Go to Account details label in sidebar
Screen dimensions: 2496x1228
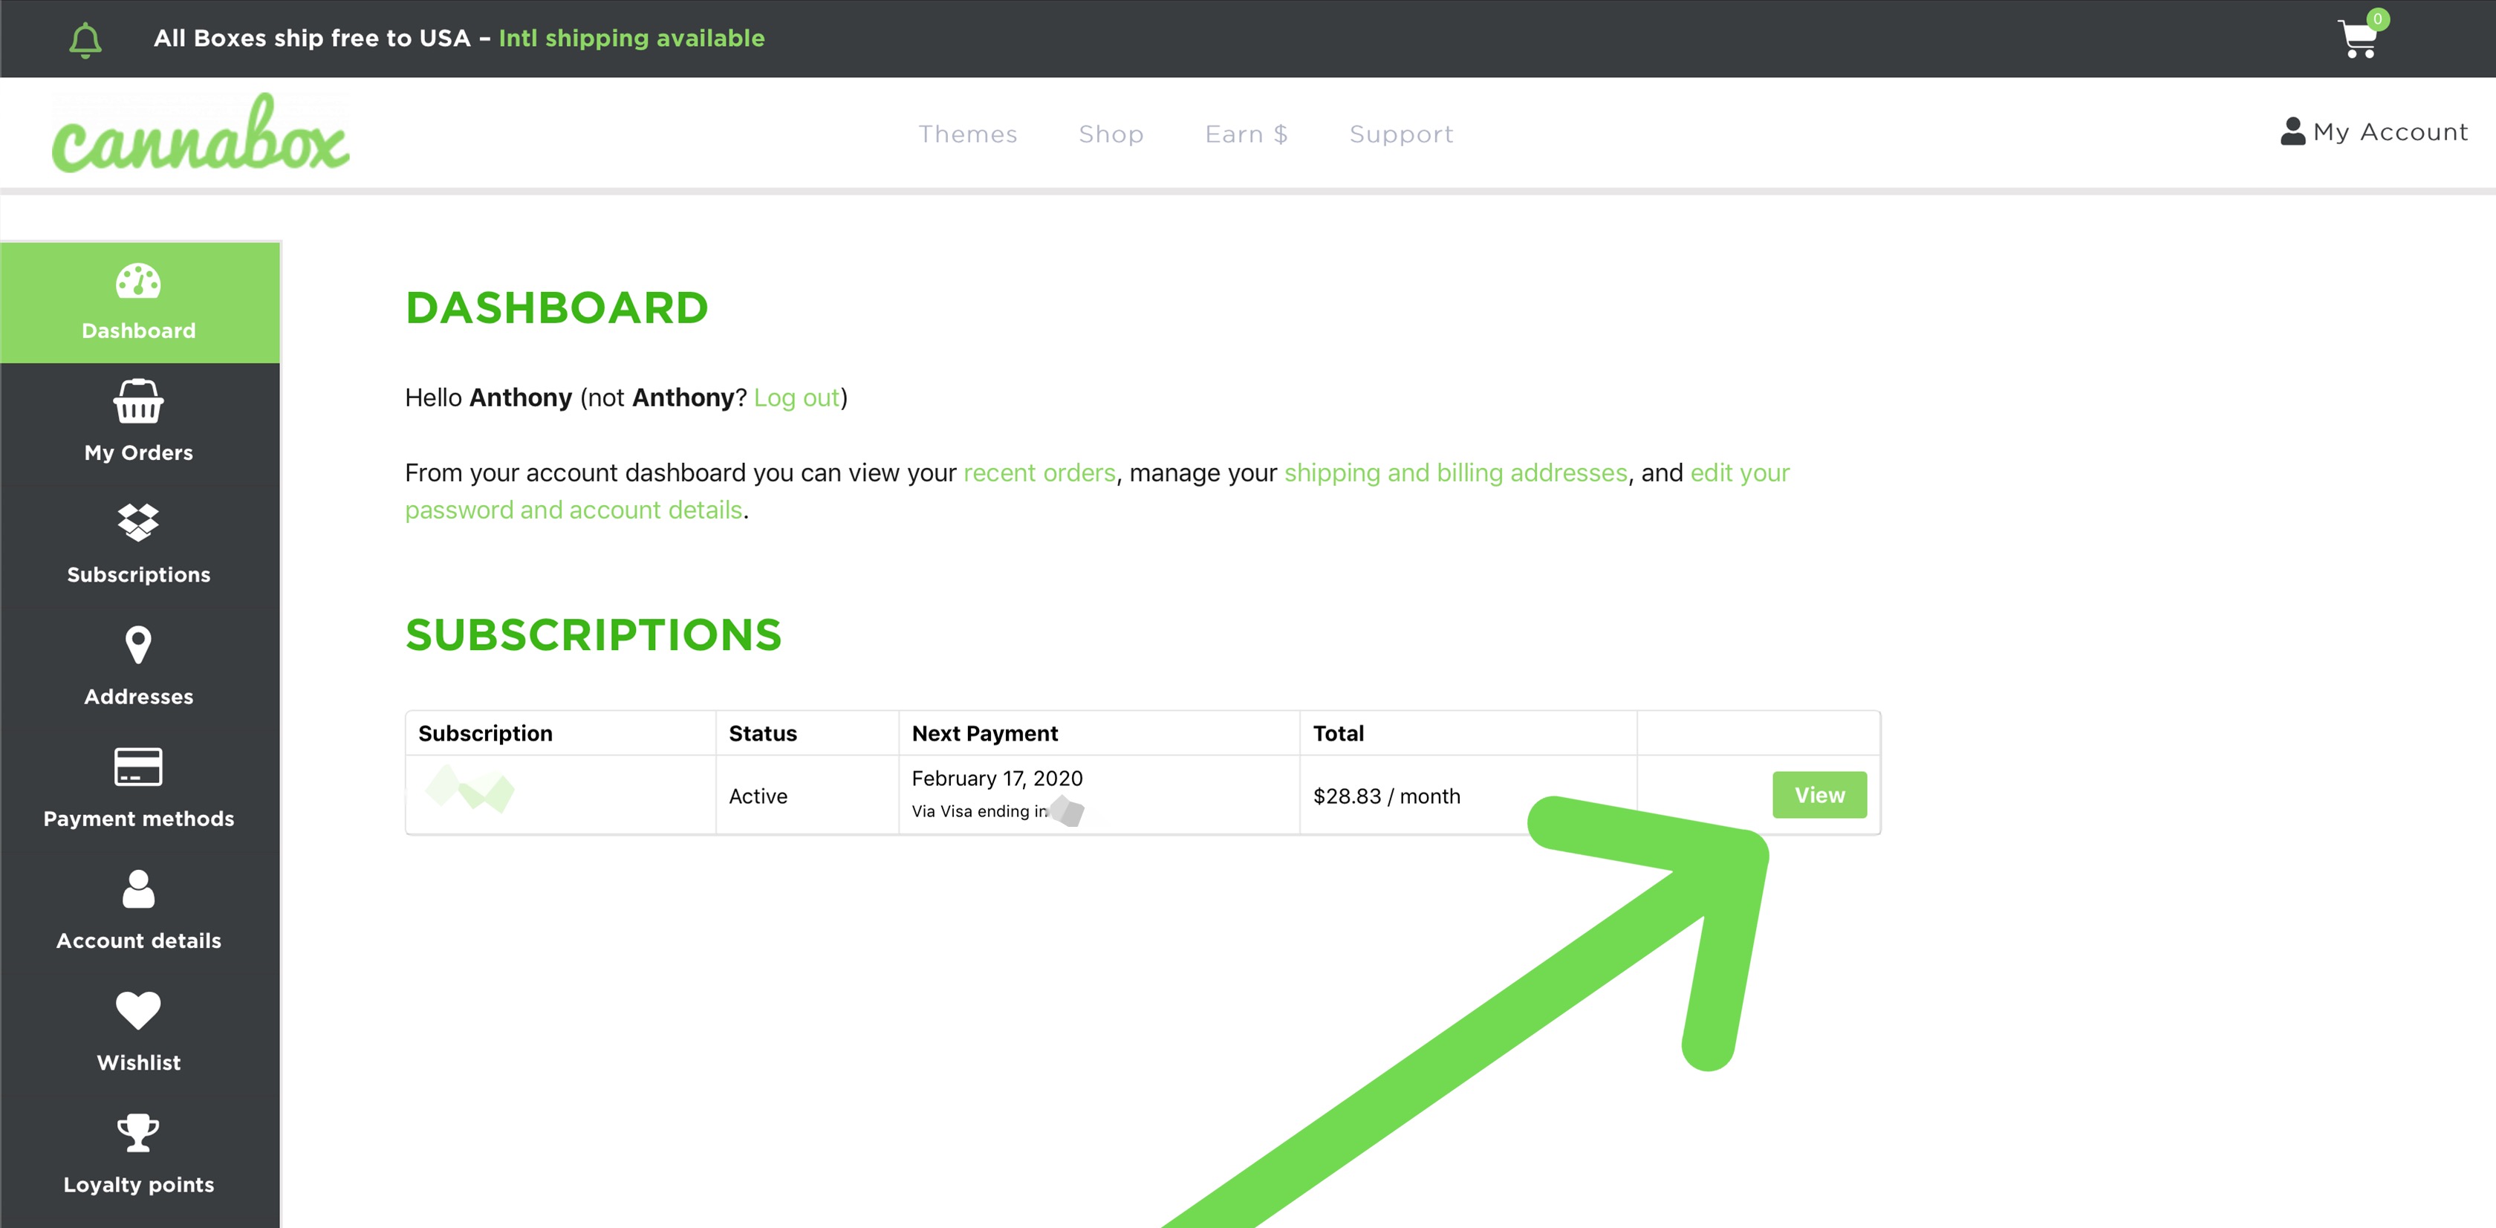pyautogui.click(x=139, y=941)
